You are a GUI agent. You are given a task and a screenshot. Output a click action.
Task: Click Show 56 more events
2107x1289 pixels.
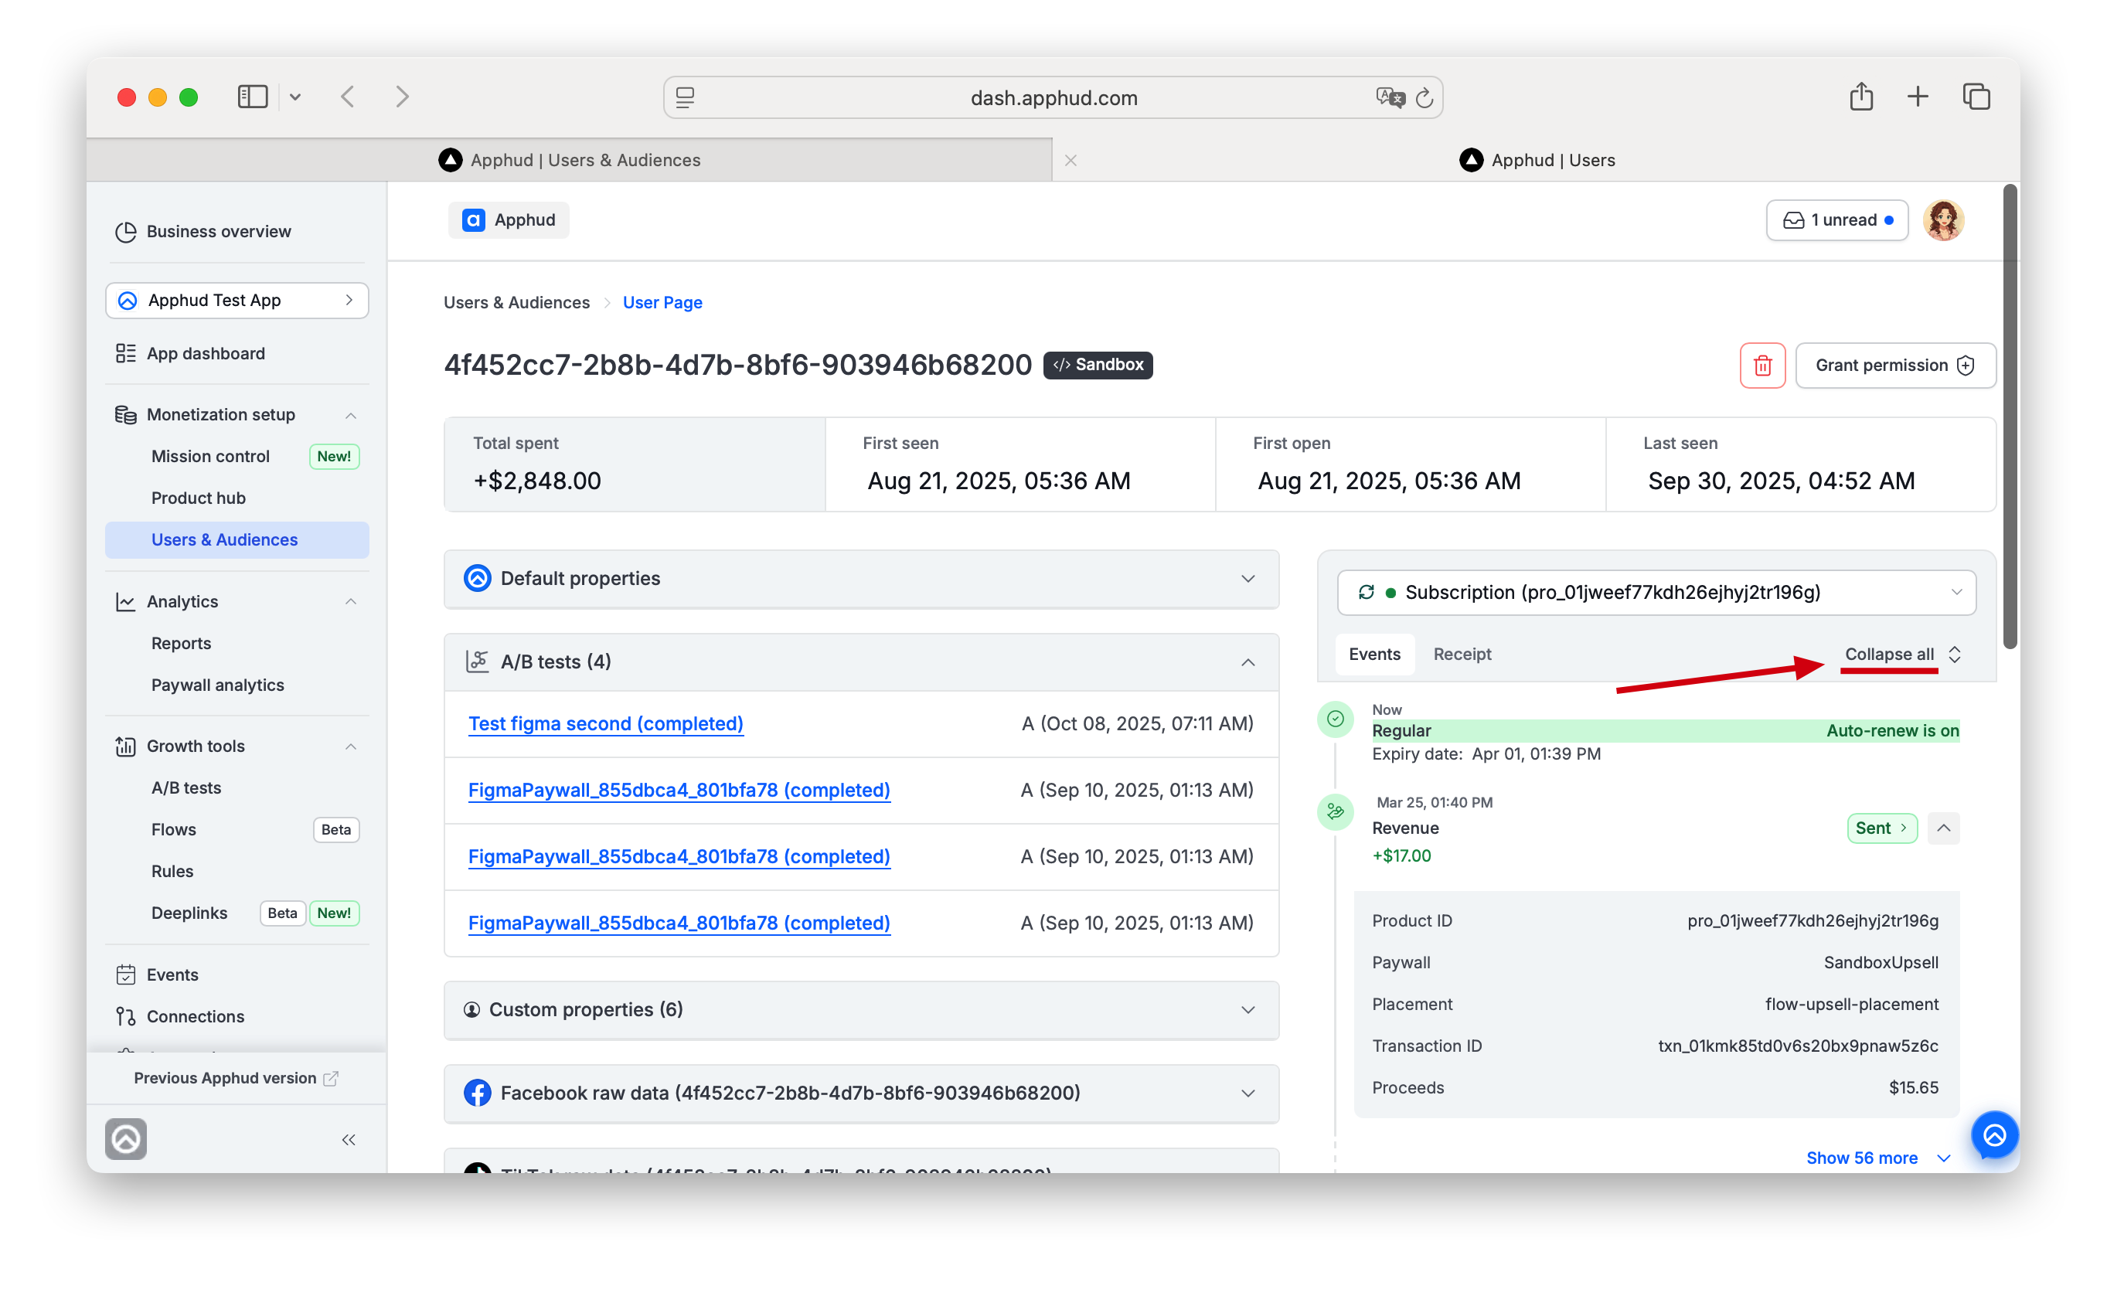tap(1878, 1158)
